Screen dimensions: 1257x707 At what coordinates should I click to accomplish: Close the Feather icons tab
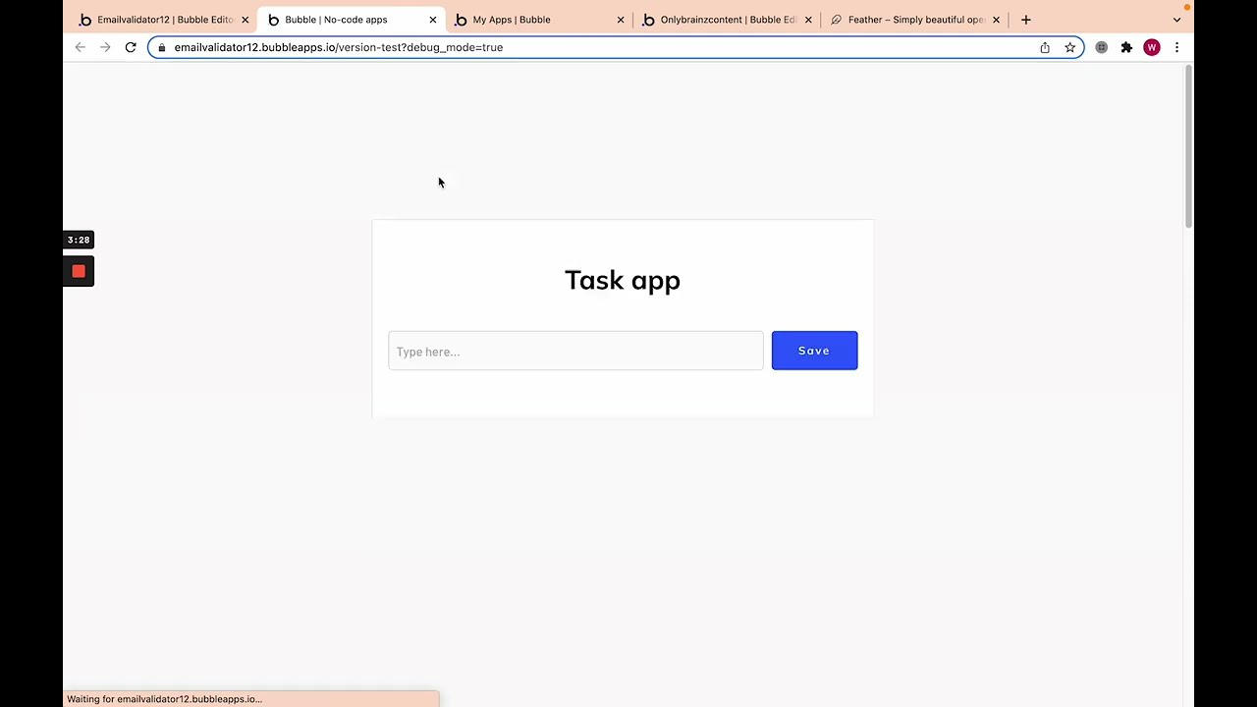click(996, 20)
